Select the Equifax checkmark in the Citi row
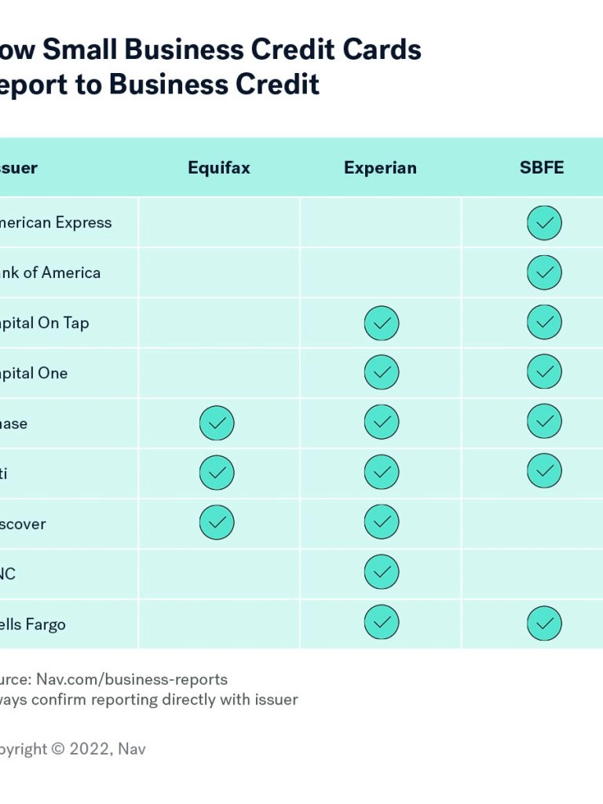Viewport: 603px width, 804px height. tap(217, 473)
